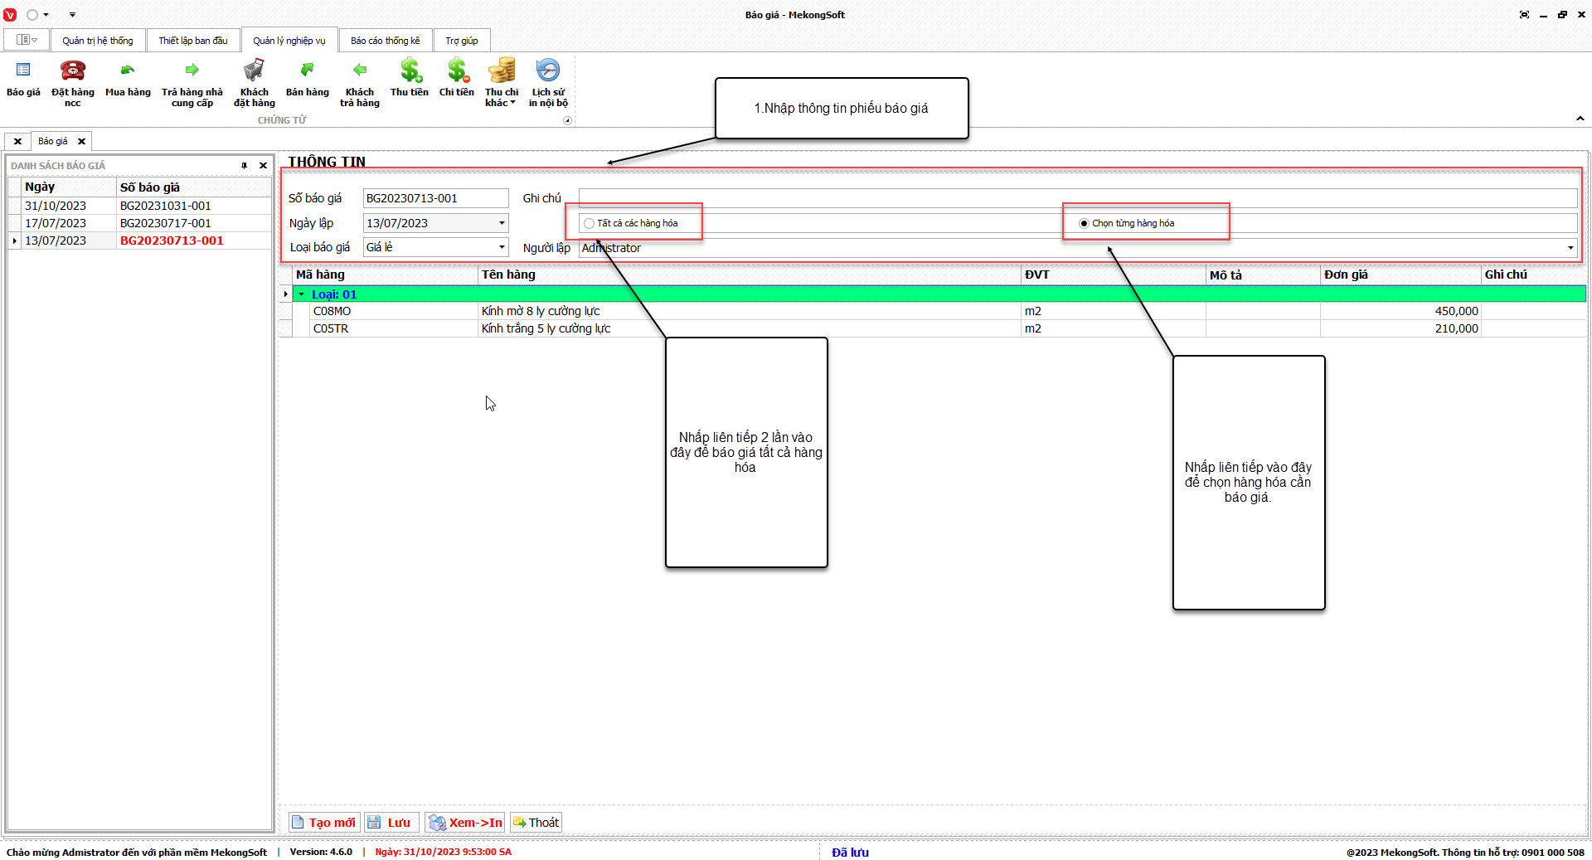Switch to Báo cáo thống kê tab
Image resolution: width=1592 pixels, height=860 pixels.
click(386, 41)
